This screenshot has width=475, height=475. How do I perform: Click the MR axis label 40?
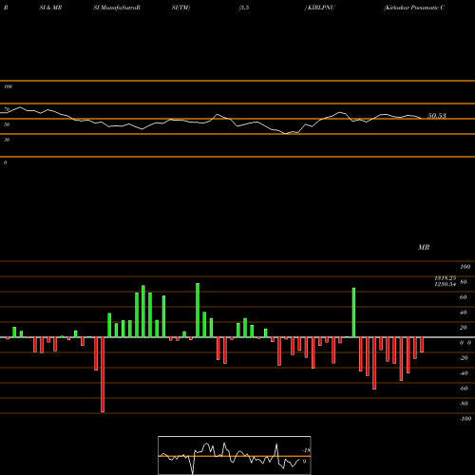point(464,313)
